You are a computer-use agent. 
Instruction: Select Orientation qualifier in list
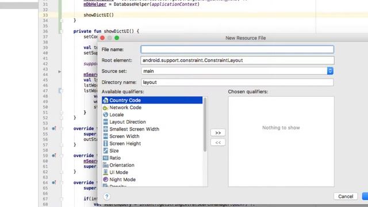coord(152,165)
